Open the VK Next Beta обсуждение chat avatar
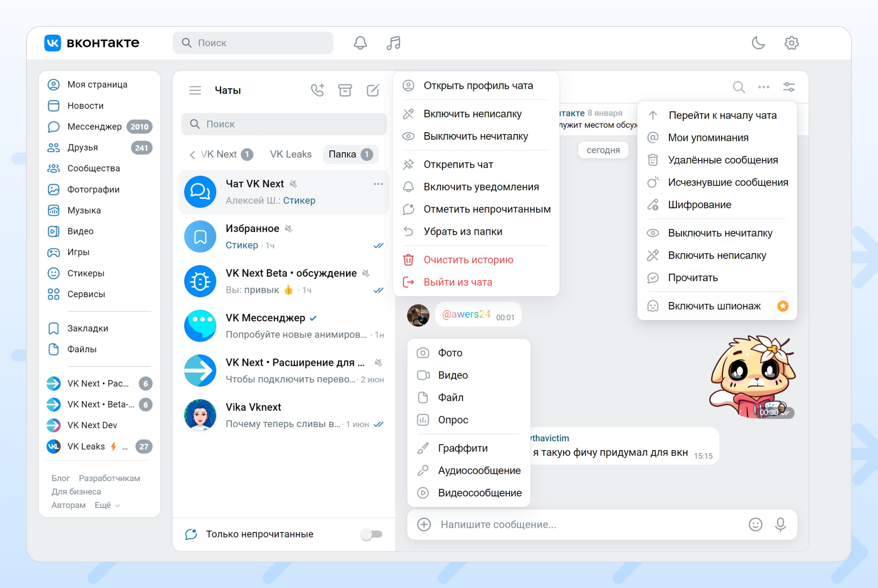 coord(200,281)
